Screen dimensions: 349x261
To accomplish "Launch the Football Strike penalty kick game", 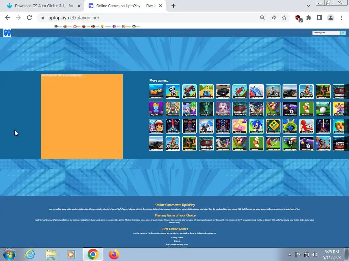I will click(273, 143).
